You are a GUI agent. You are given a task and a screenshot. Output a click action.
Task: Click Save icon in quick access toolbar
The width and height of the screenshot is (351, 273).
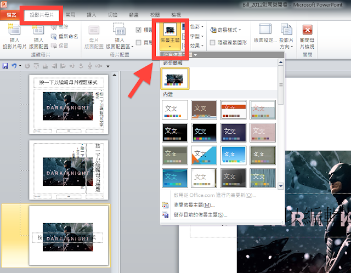5,66
